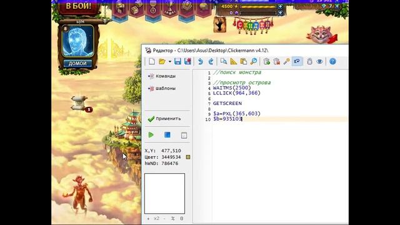Open the bell banner in game top bar
This screenshot has width=400, height=225.
click(x=203, y=9)
